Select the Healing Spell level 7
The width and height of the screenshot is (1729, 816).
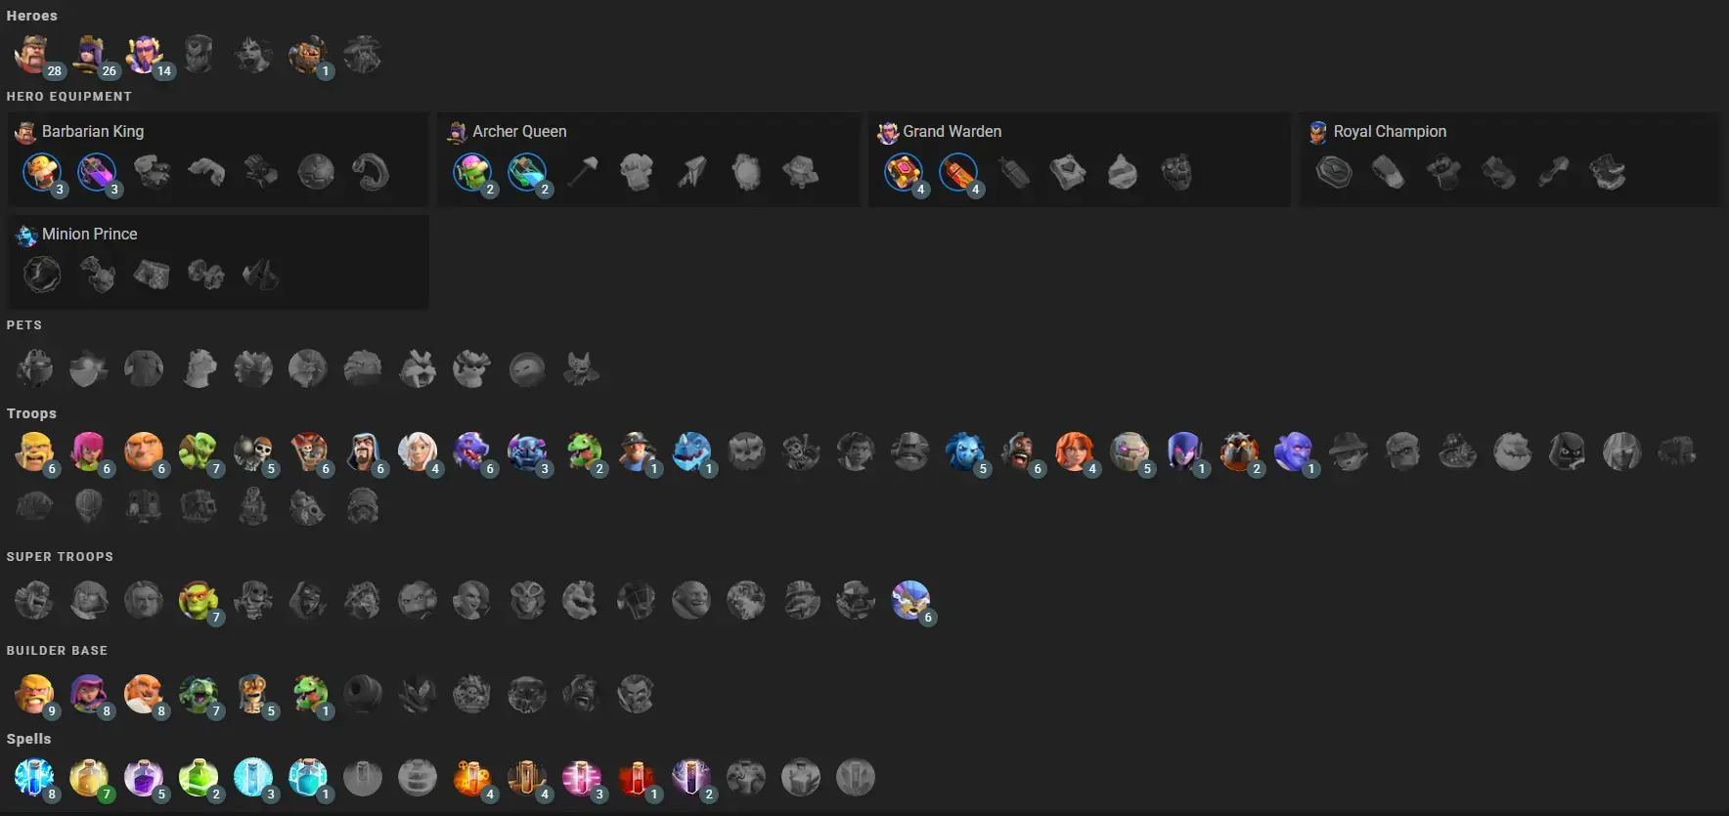[x=89, y=777]
